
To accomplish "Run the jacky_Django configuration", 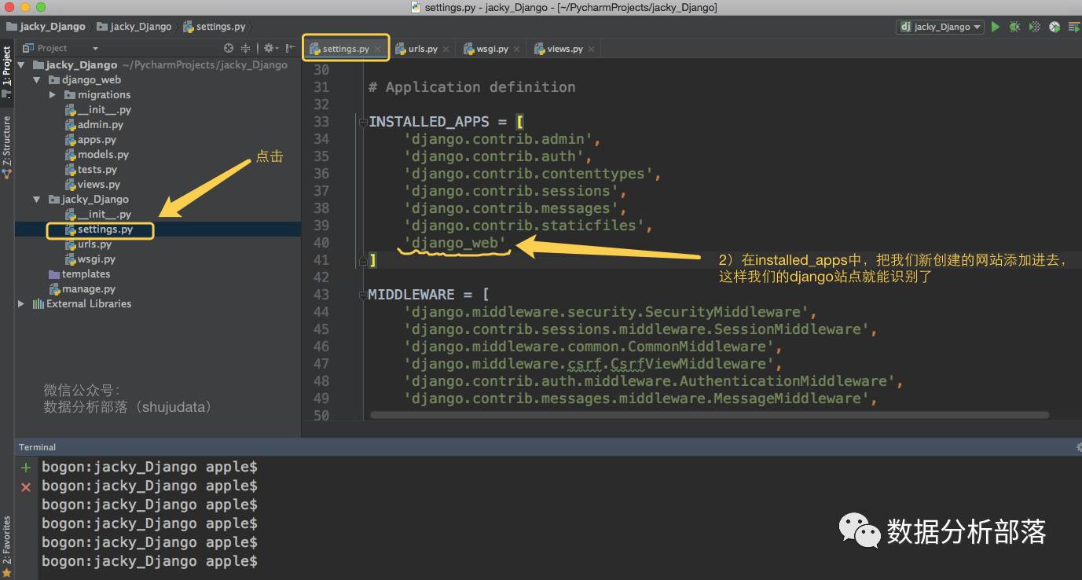I will tap(996, 27).
